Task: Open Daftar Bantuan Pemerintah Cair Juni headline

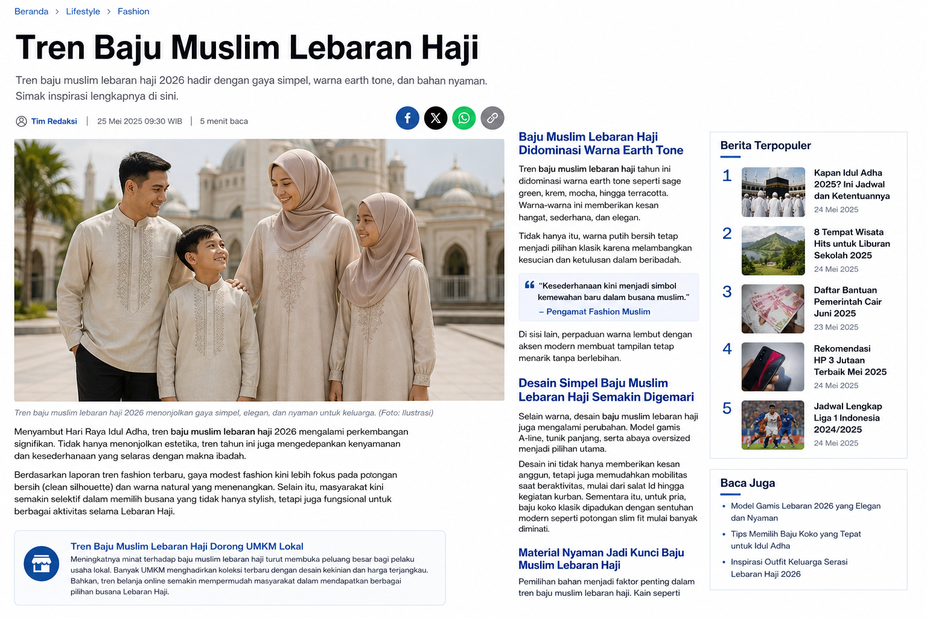Action: tap(848, 302)
